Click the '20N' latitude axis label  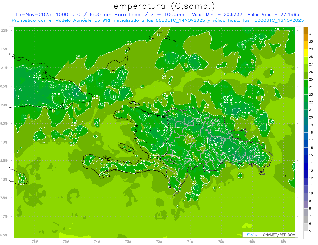[4, 105]
